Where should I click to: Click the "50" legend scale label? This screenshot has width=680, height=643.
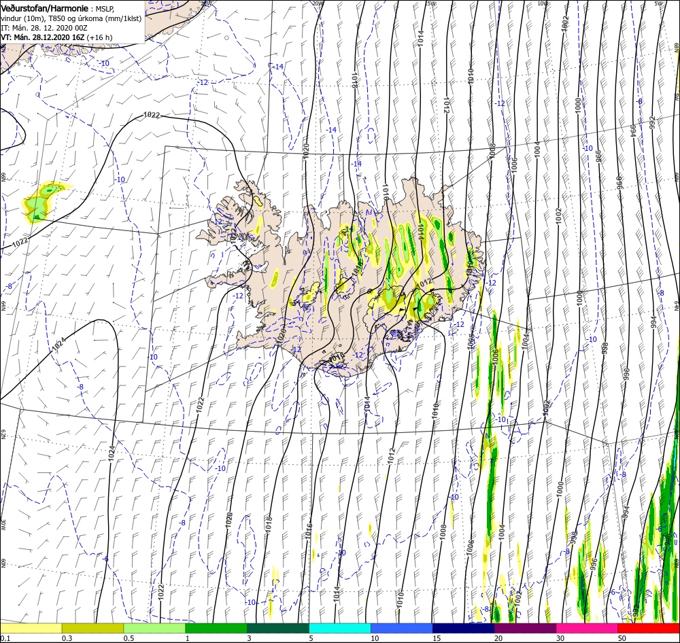(x=622, y=638)
